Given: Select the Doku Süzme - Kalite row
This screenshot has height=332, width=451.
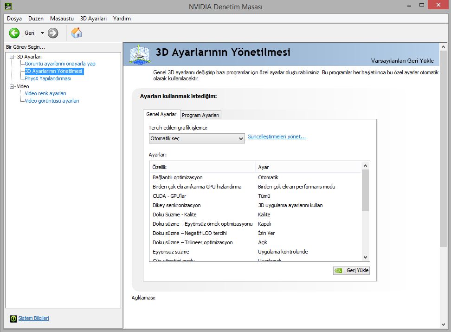Looking at the screenshot, I should point(255,215).
